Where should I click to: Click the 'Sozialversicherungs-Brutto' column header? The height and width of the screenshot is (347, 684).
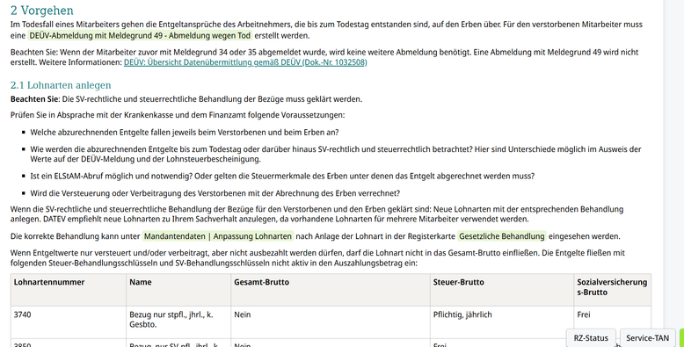(x=613, y=290)
